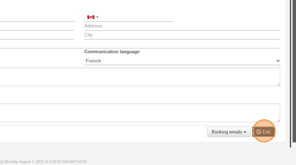Click resize grip of the upper text area

278,84
